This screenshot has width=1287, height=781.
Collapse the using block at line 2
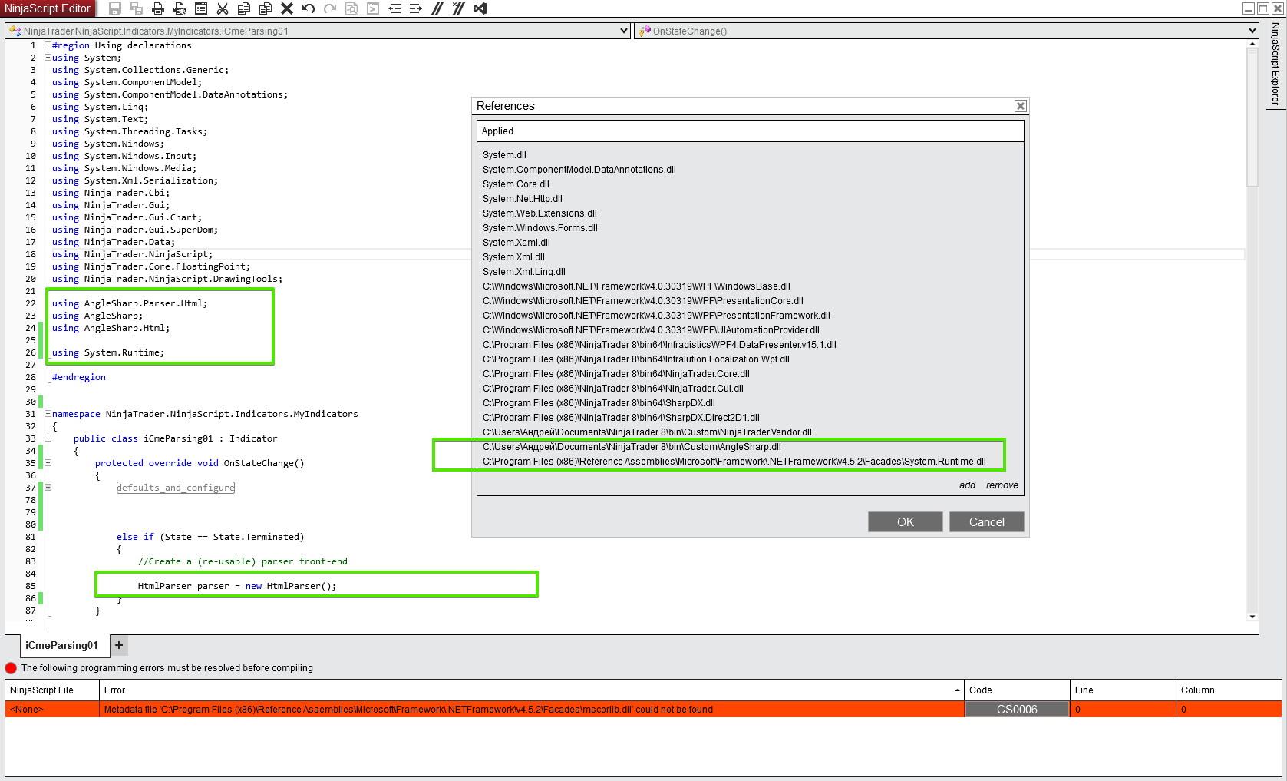pos(48,58)
